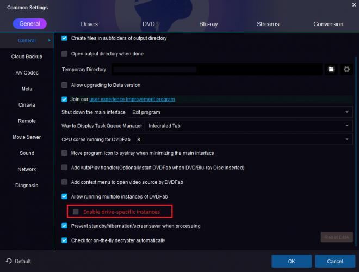This screenshot has width=359, height=272.
Task: Tick Enable drive-specific instances checkbox
Action: pyautogui.click(x=76, y=212)
